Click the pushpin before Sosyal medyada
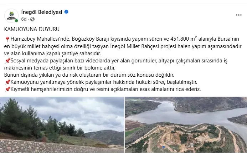Viewport: 247px width, 153px height. click(x=7, y=61)
